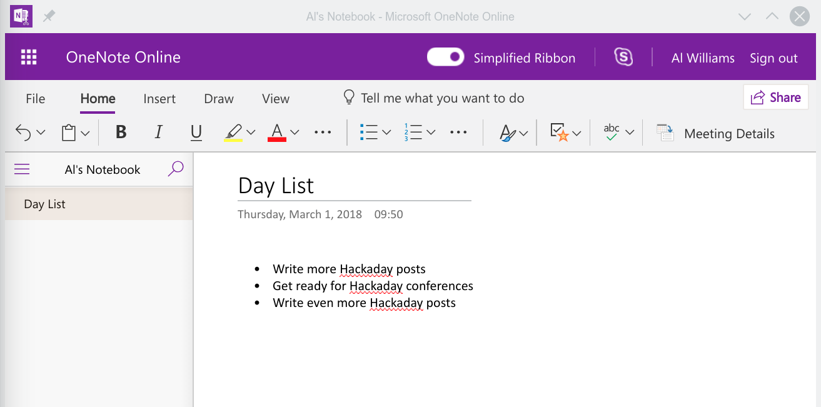This screenshot has width=821, height=407.
Task: Click the Share button
Action: [775, 98]
